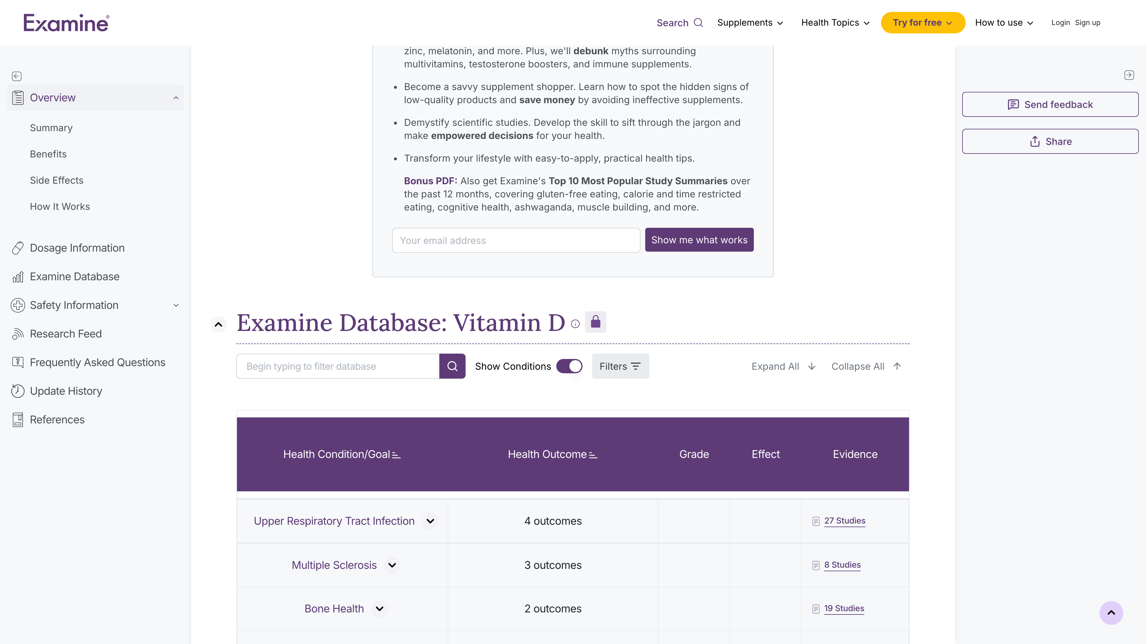
Task: Click the Dosage Information pill icon
Action: point(18,248)
